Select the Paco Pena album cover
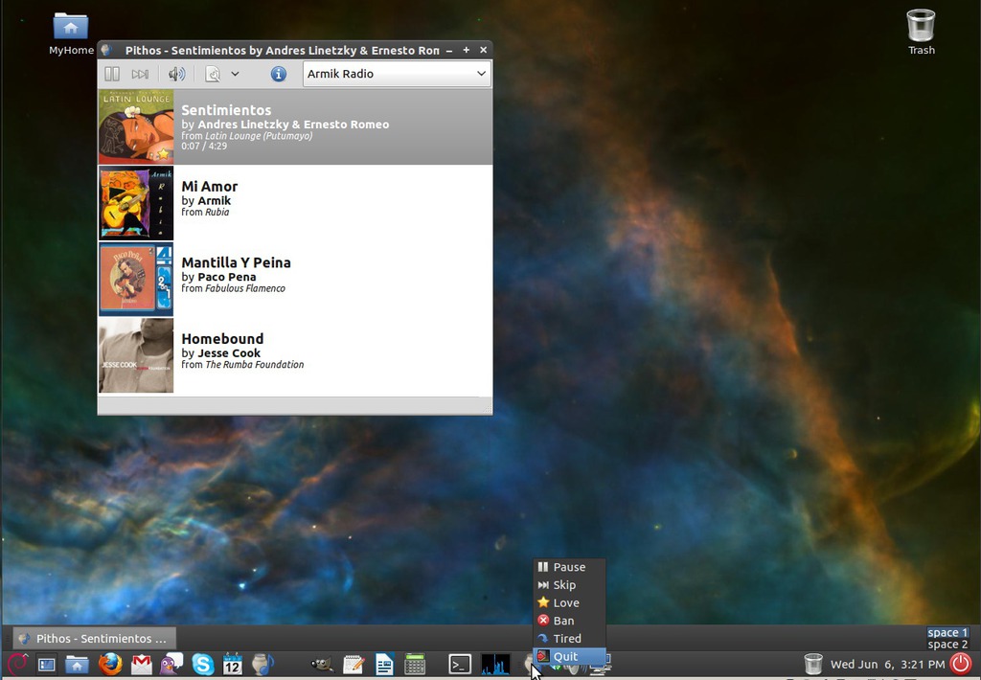The image size is (981, 680). click(136, 280)
